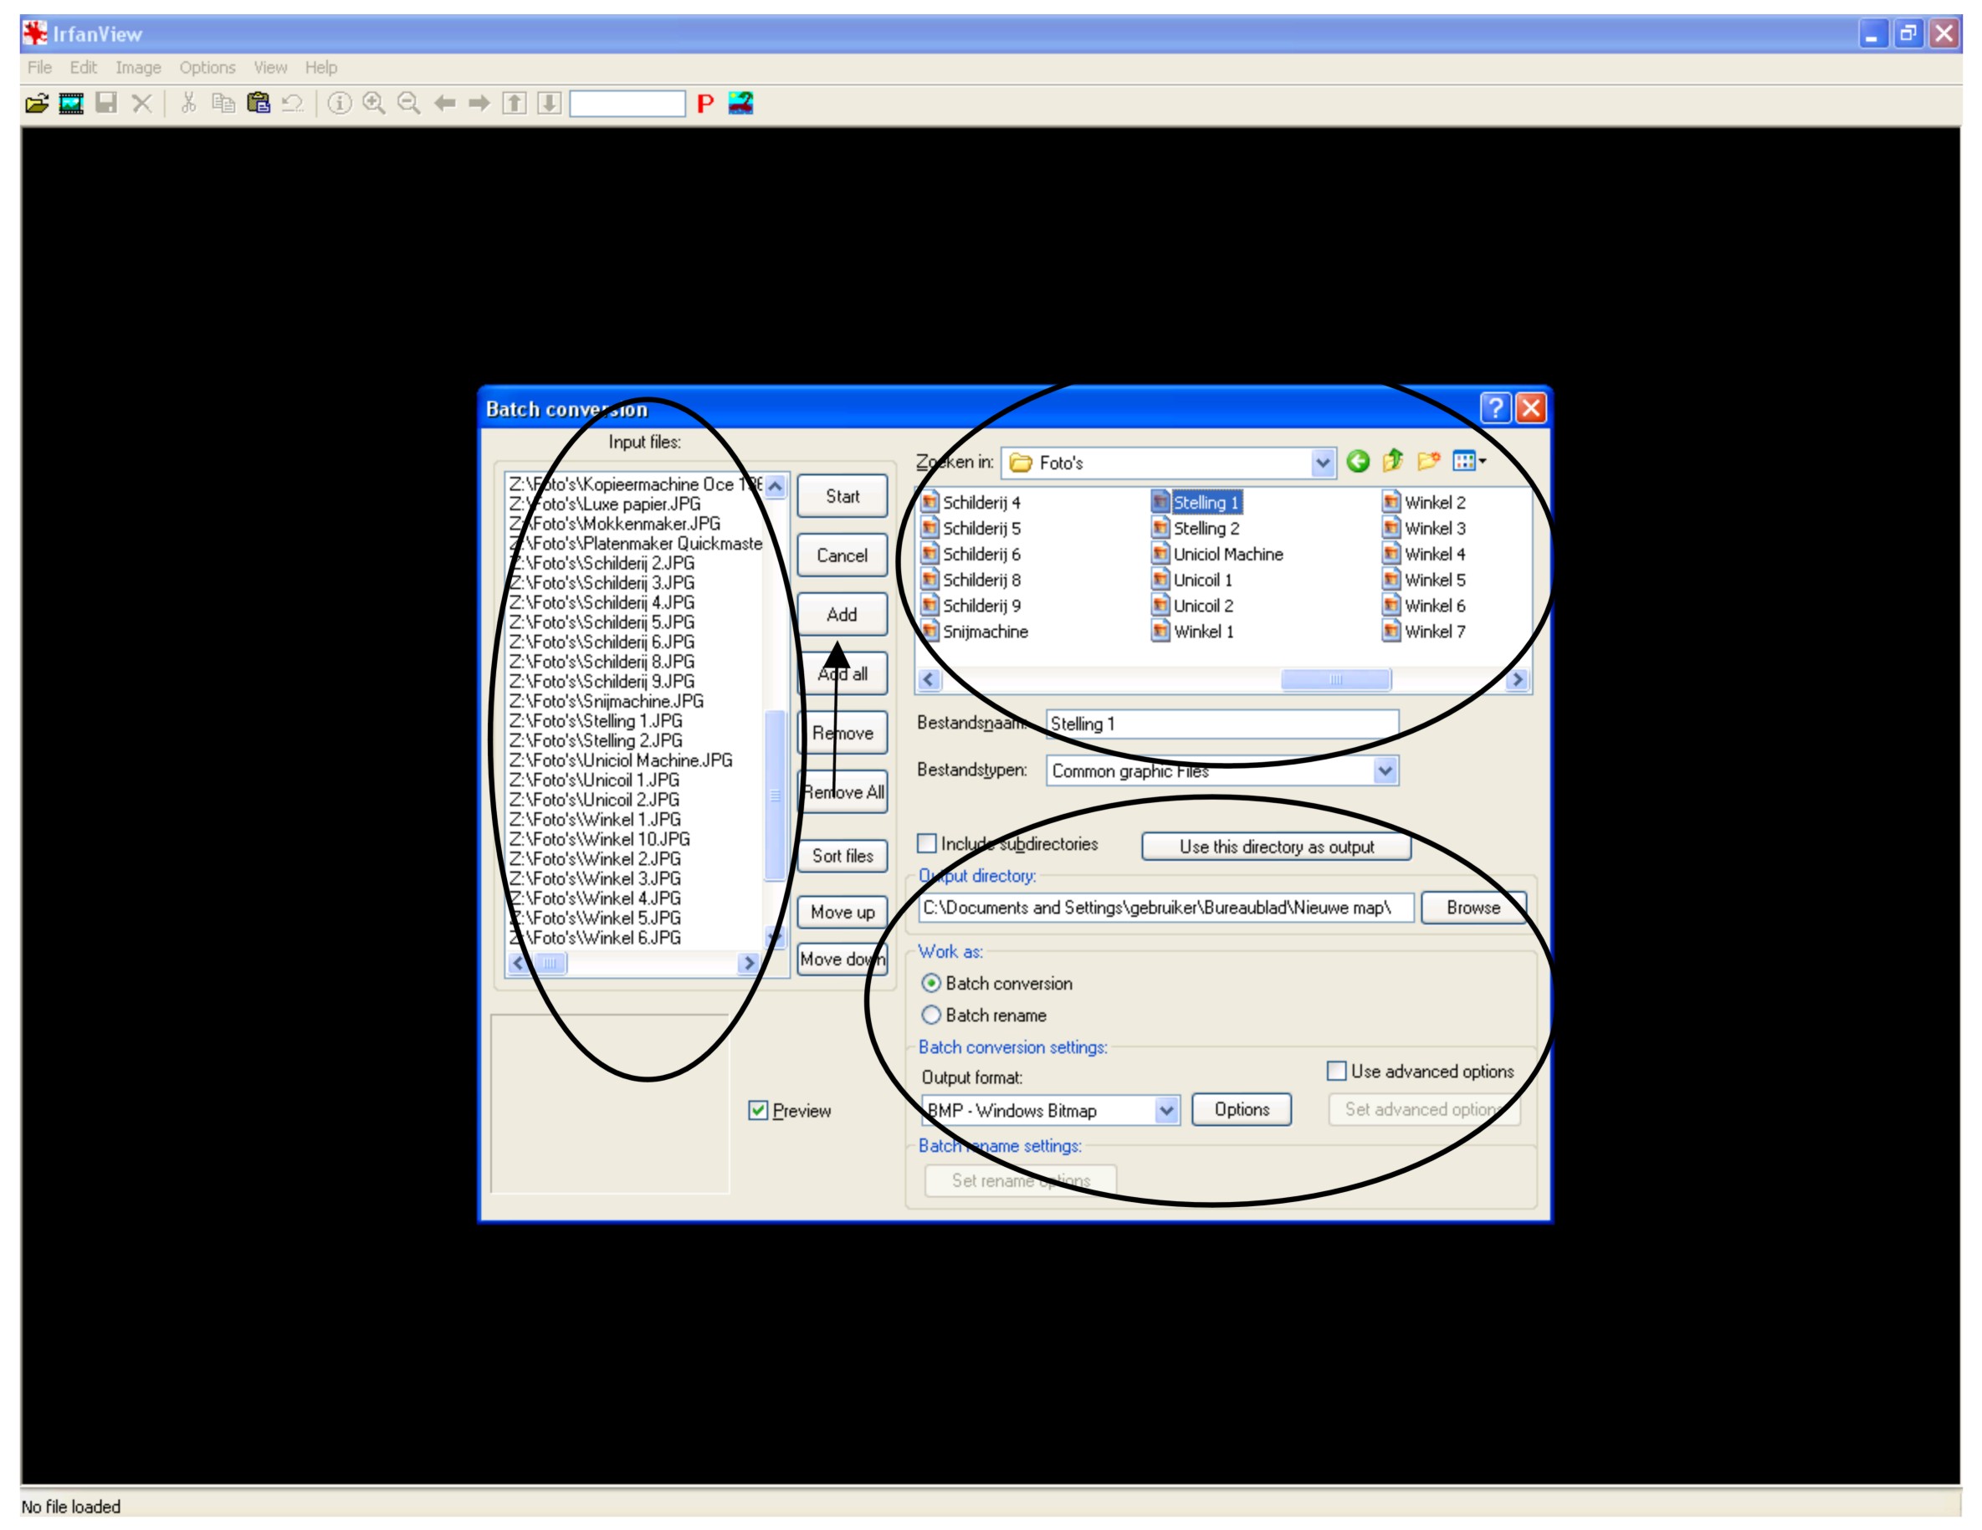Viewport: 1982px width, 1530px height.
Task: Click the Options button beside Output format
Action: coord(1242,1110)
